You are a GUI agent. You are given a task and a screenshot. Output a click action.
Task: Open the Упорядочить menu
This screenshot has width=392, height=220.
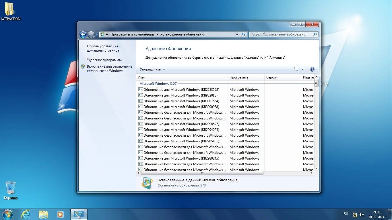click(152, 69)
